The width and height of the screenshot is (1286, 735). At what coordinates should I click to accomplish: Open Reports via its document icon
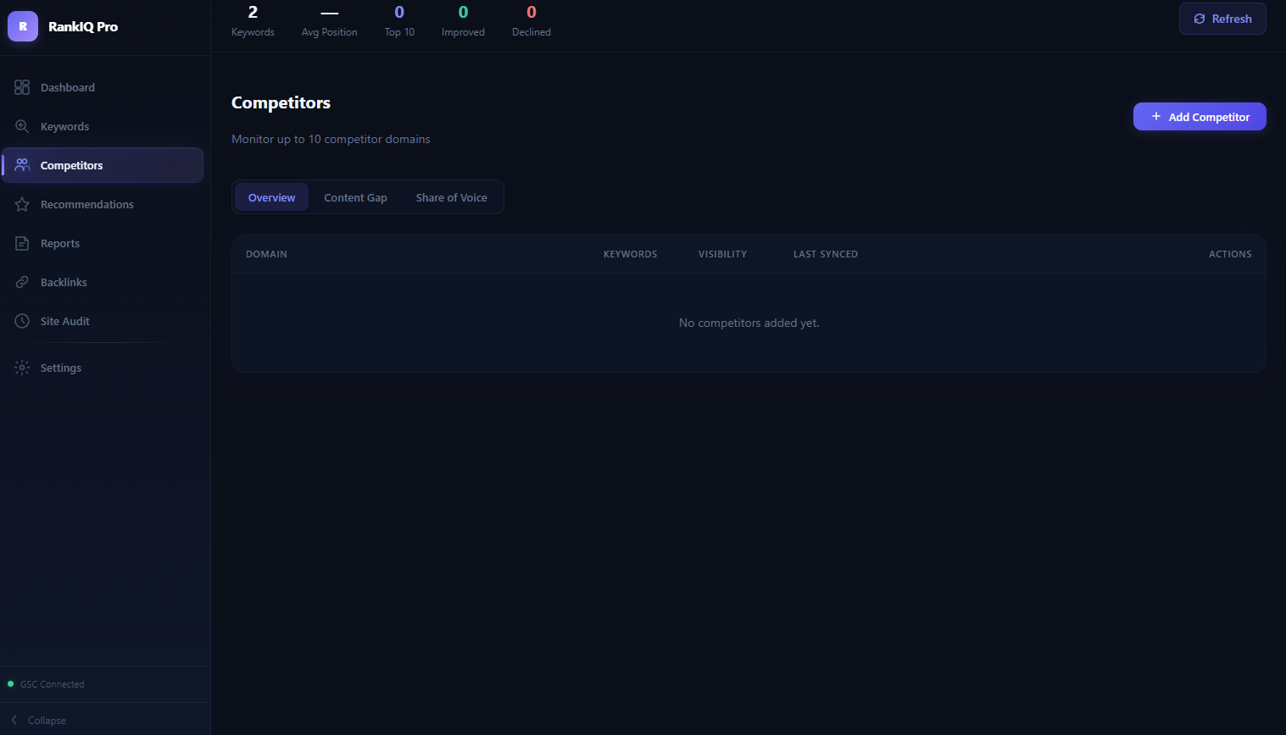pos(22,243)
